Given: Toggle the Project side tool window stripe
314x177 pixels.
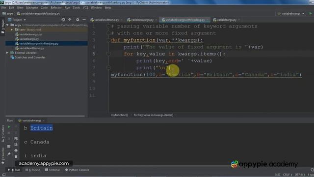Looking at the screenshot, I should 2,27.
